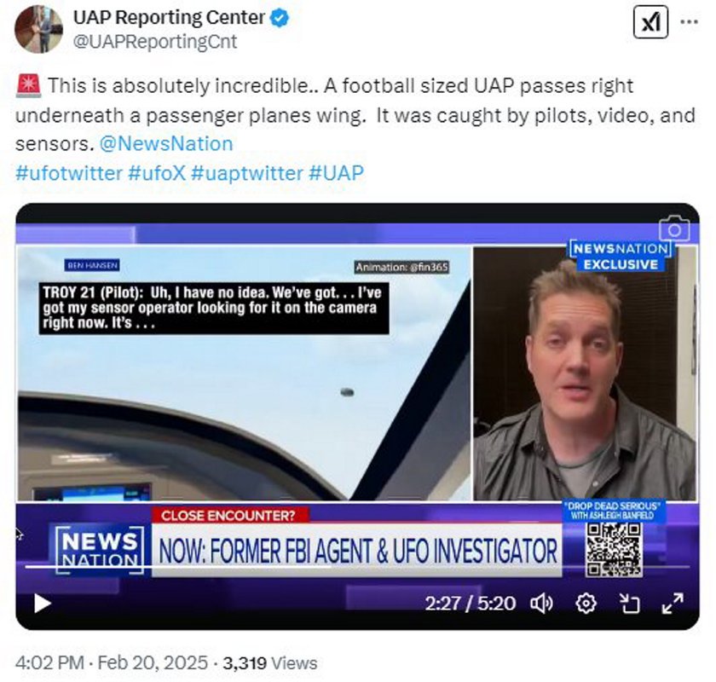
Task: Open the #uaptwitter hashtag
Action: click(247, 173)
